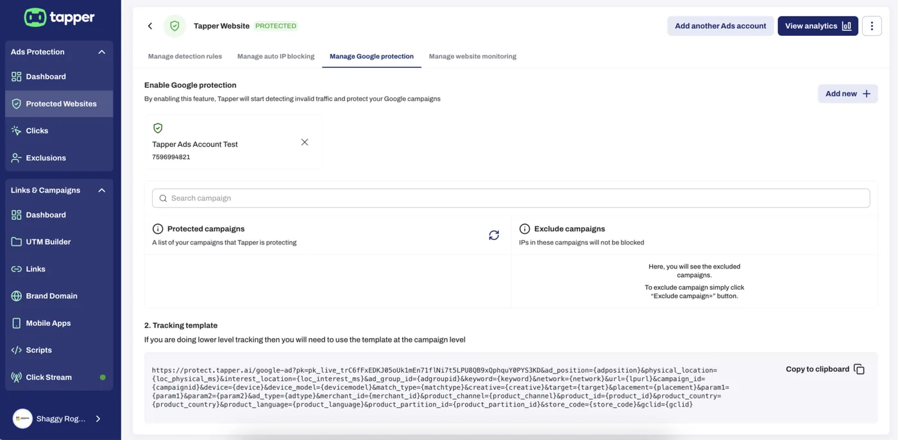The image size is (898, 440).
Task: Click info icon beside Exclude campaigns
Action: 525,229
